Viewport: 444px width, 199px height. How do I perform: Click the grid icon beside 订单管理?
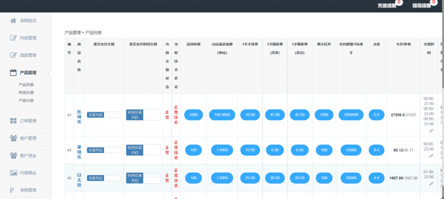tap(13, 121)
